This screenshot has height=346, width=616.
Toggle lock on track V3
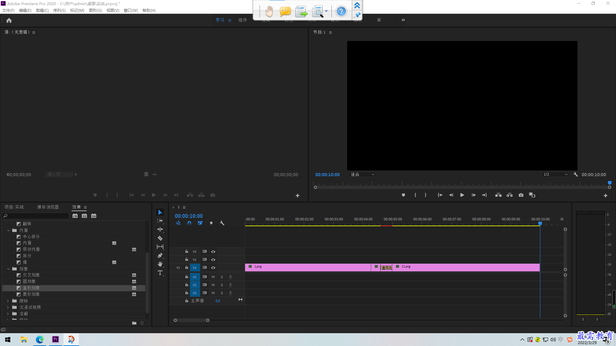tap(187, 251)
